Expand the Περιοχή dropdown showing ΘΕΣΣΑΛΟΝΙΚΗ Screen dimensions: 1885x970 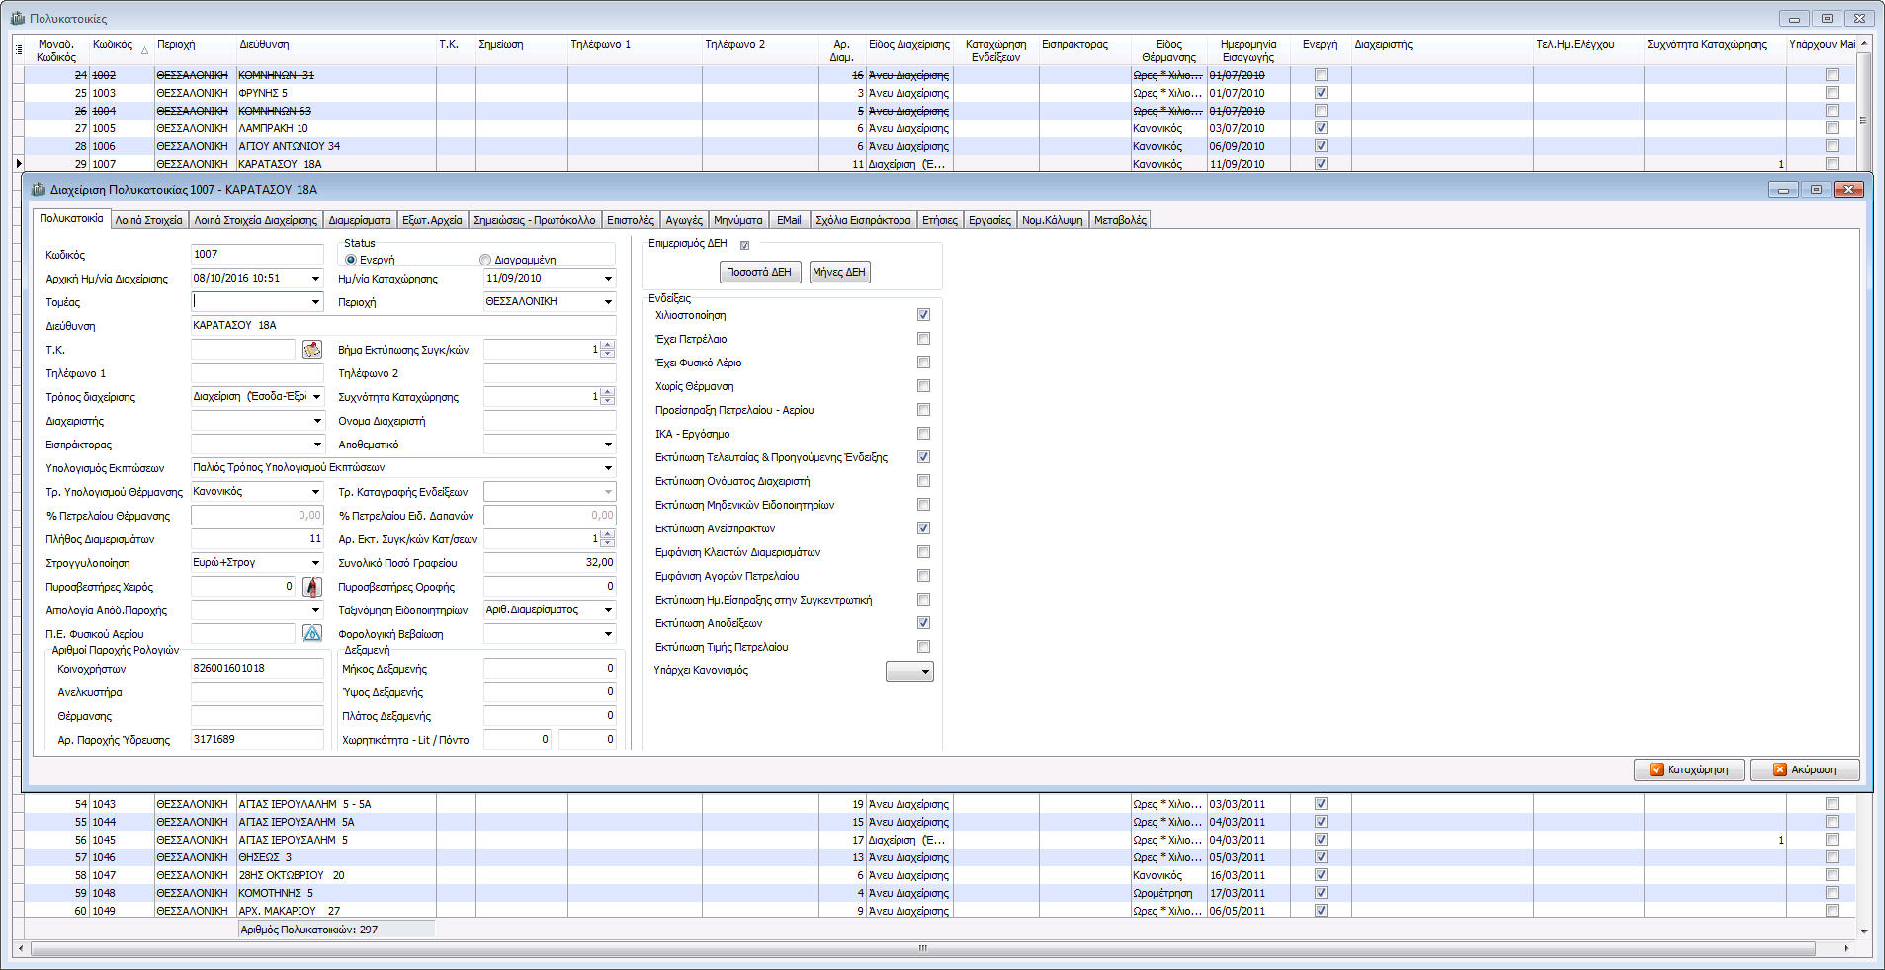pos(608,302)
